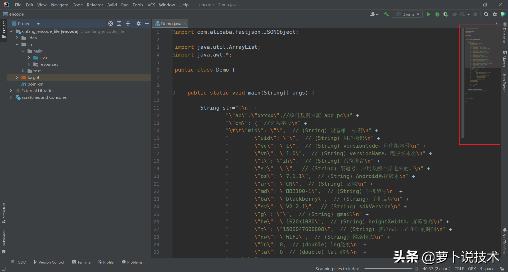The image size is (508, 272).
Task: Select the Demo.java editor tab
Action: click(x=171, y=24)
